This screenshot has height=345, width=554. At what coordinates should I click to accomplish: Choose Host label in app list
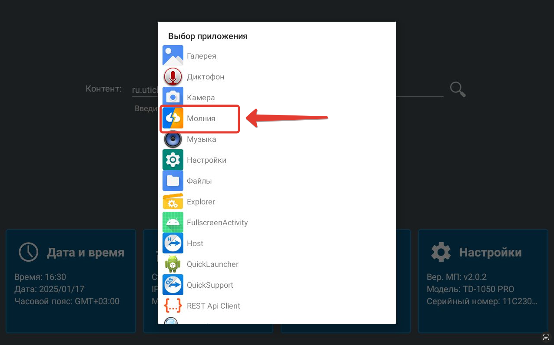[x=195, y=243]
